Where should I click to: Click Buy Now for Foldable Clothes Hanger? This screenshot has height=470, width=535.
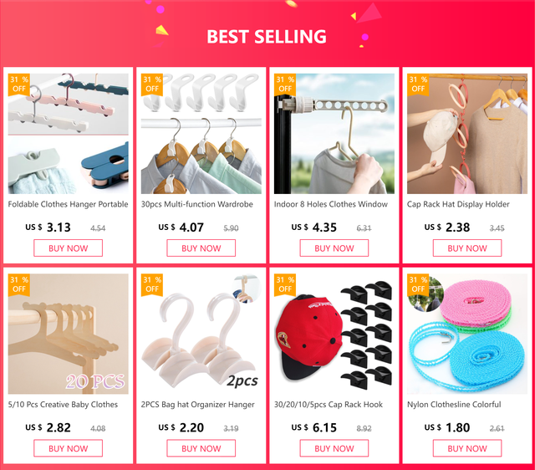tap(69, 248)
